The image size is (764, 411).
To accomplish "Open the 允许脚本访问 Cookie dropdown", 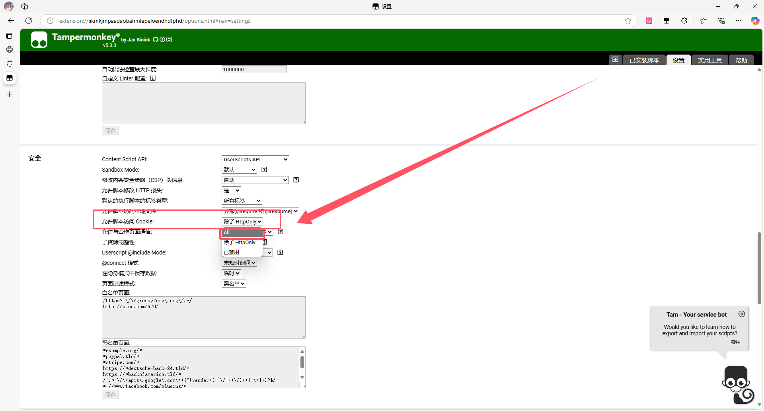I will [242, 221].
